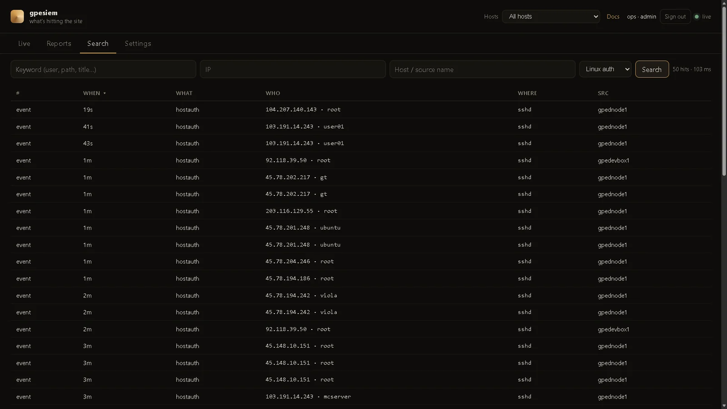Click the Search button

pyautogui.click(x=652, y=69)
